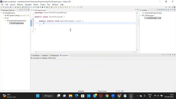Collapse all in Package Explorer
Screen dimensions: 176x99
(20, 10)
